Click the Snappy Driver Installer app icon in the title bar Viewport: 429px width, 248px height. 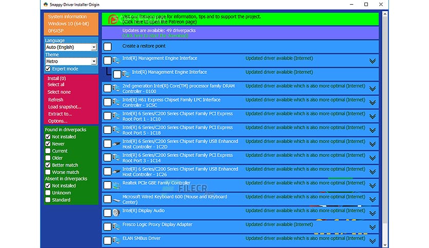(46, 5)
